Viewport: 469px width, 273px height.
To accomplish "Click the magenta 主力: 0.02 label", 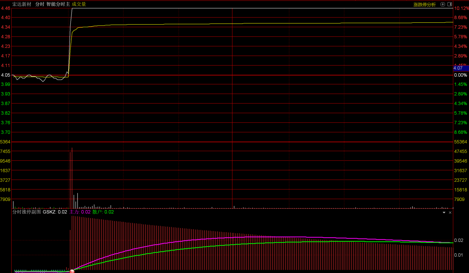I will tap(80, 212).
